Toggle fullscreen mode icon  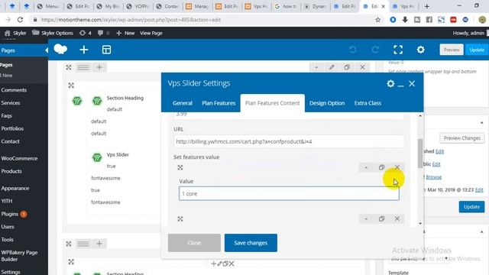[x=398, y=50]
